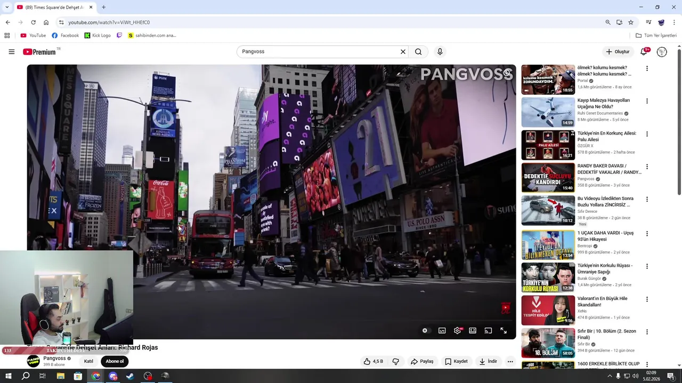Image resolution: width=682 pixels, height=383 pixels.
Task: Open options for 'ölmek? kolumu kesmek?' video
Action: (x=647, y=68)
